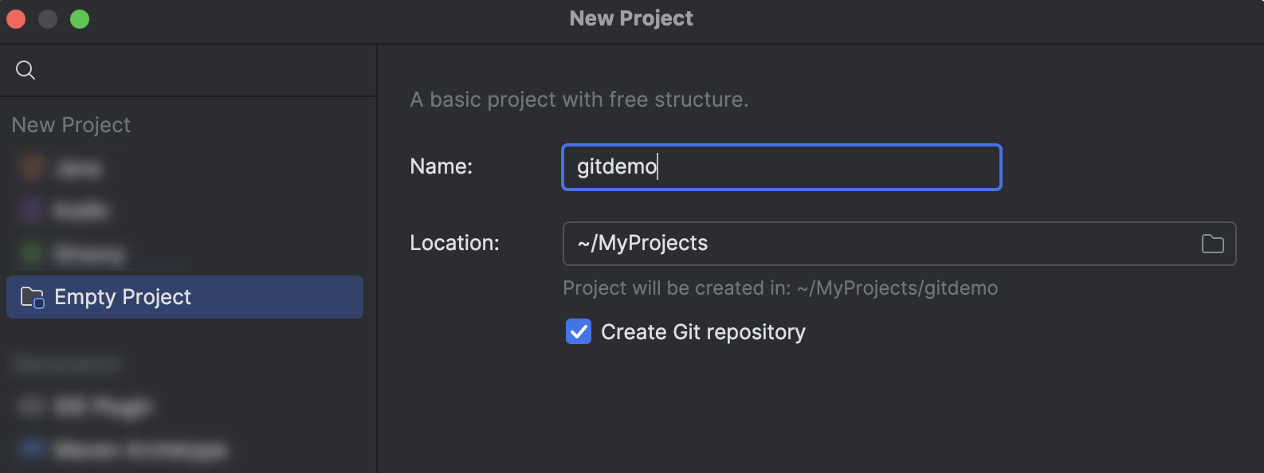
Task: Click the IDE Plugin generator icon
Action: point(32,406)
